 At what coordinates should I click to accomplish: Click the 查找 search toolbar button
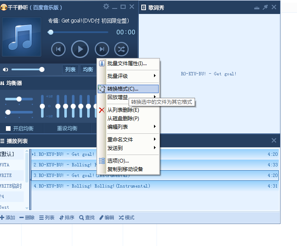click(87, 218)
